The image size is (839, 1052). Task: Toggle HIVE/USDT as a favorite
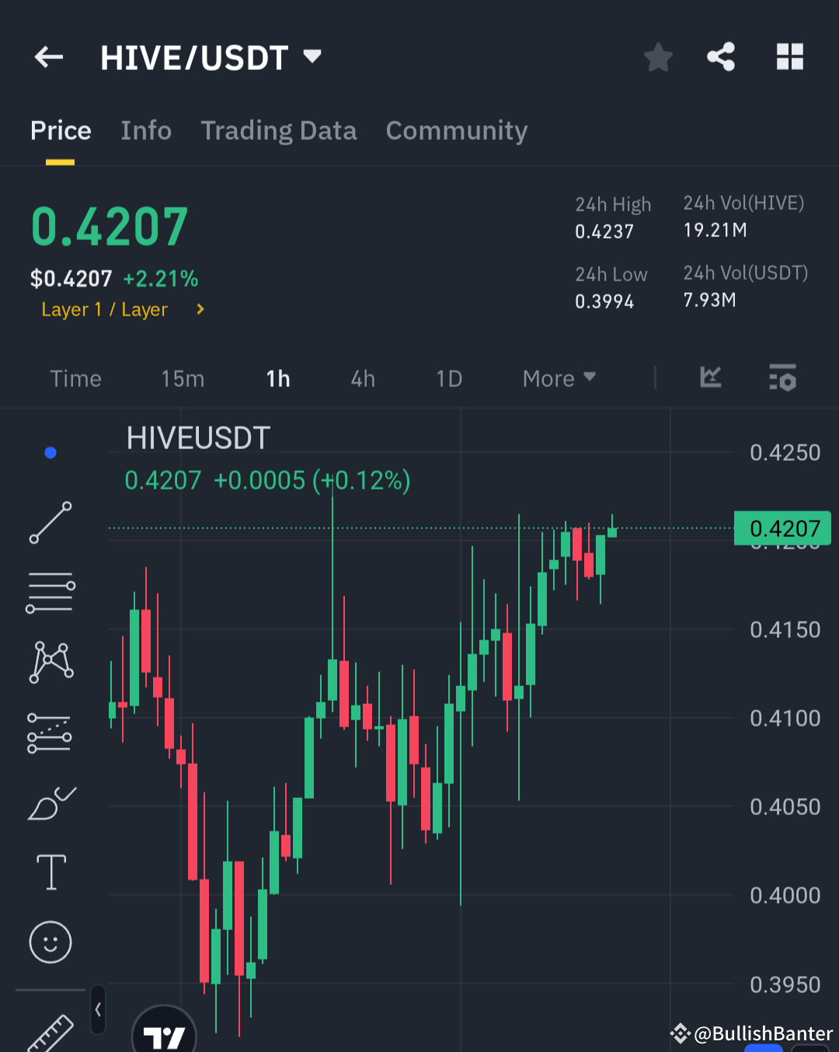[658, 57]
